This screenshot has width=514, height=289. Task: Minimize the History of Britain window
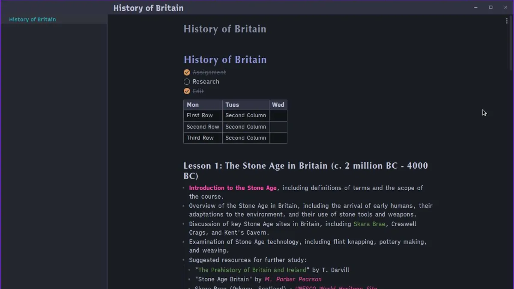[x=476, y=8]
